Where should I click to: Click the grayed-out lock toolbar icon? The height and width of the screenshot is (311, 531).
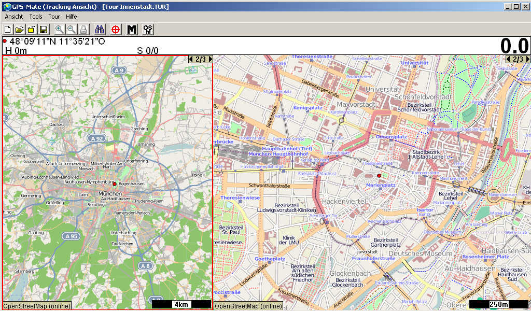tap(83, 30)
